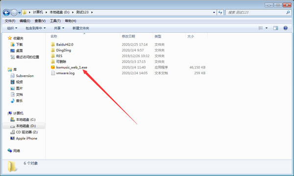The height and width of the screenshot is (176, 294).
Task: Click the magnifier search icon
Action: point(288,13)
